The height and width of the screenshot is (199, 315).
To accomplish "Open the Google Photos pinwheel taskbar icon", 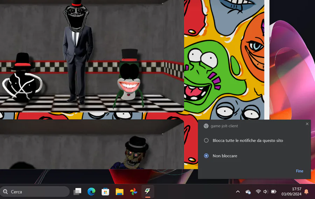I will [x=134, y=192].
